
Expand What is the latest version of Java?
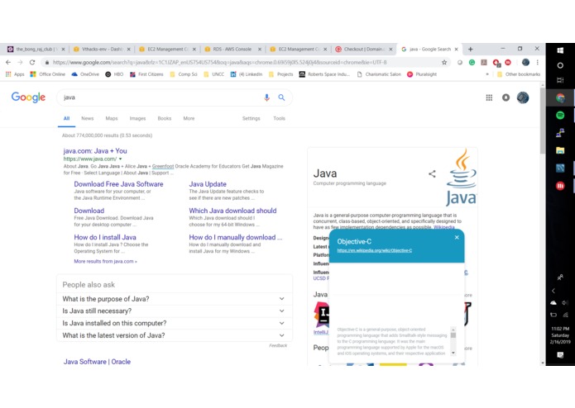tap(175, 335)
